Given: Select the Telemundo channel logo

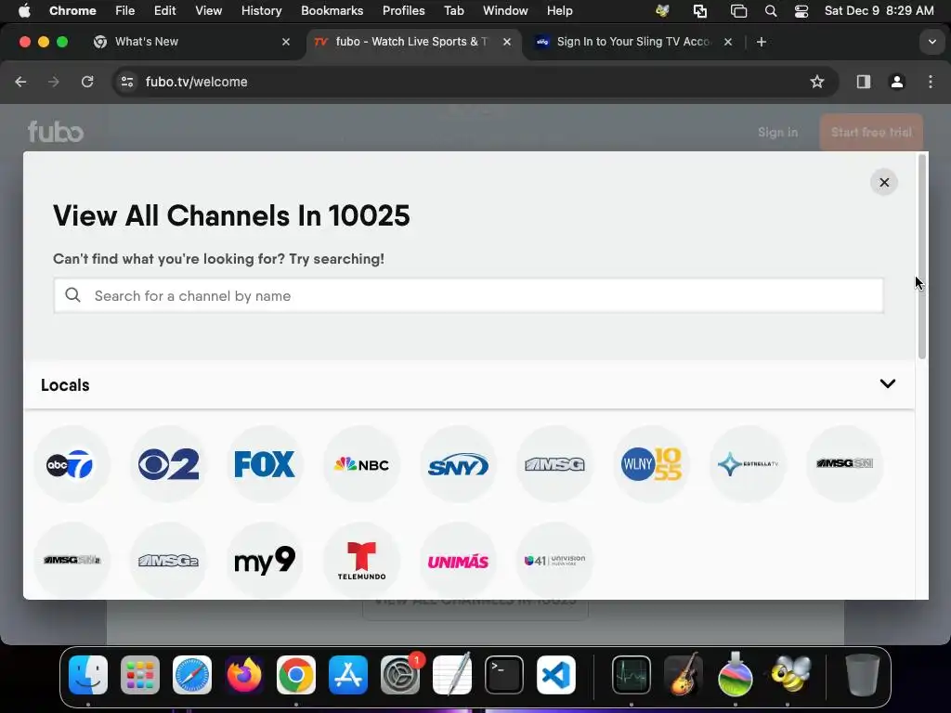Looking at the screenshot, I should click(361, 560).
